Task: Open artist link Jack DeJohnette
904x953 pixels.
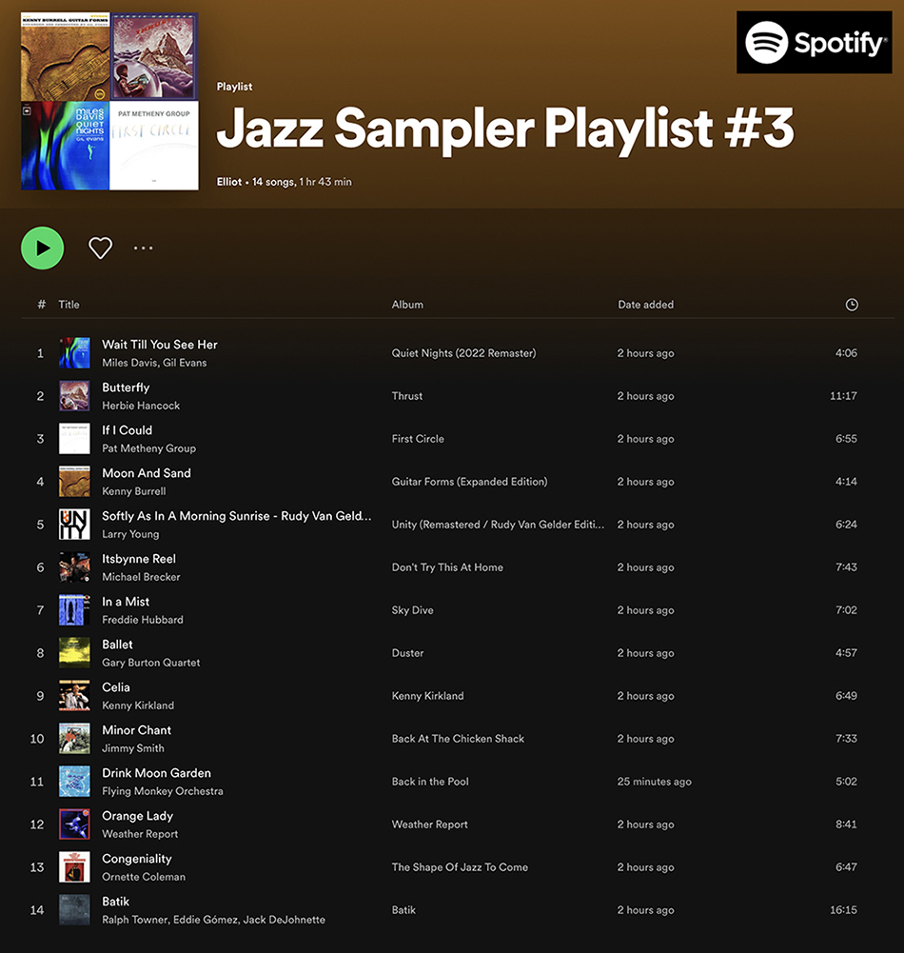Action: (x=284, y=920)
